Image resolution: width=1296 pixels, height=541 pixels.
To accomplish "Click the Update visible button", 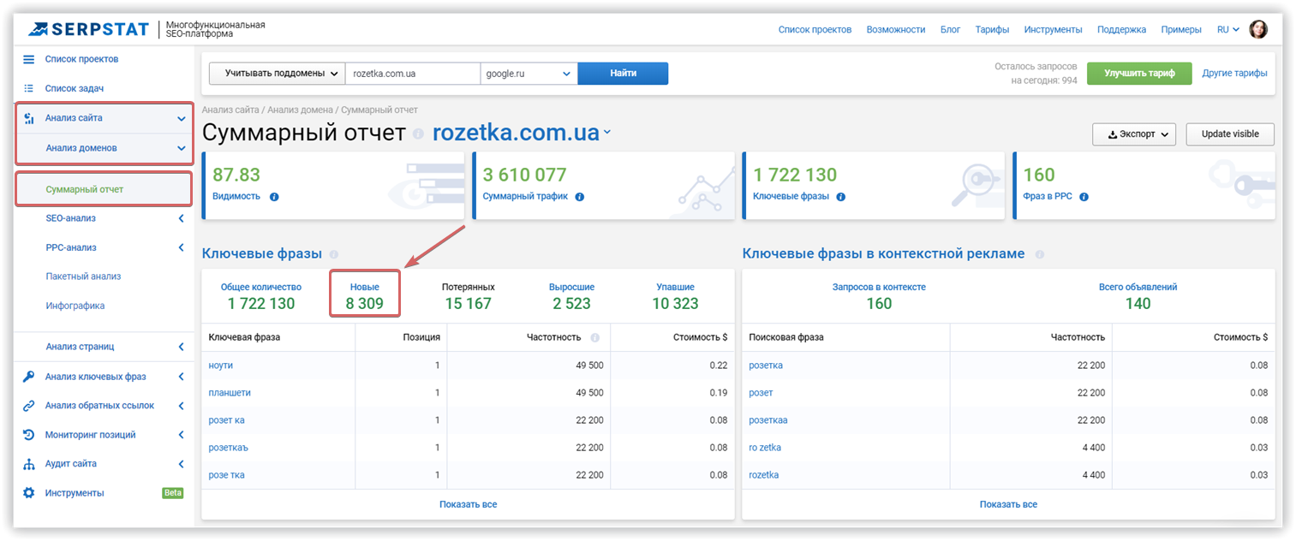I will click(x=1230, y=134).
